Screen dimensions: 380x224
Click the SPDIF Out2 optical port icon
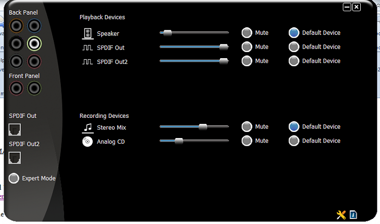15,158
